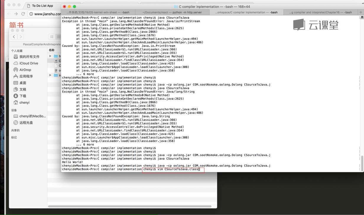Switch Finder to icon view
The height and width of the screenshot is (215, 364).
click(x=52, y=37)
